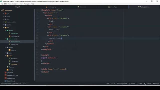Open the Help menu
Image resolution: width=160 pixels, height=90 pixels.
[x=32, y=4]
